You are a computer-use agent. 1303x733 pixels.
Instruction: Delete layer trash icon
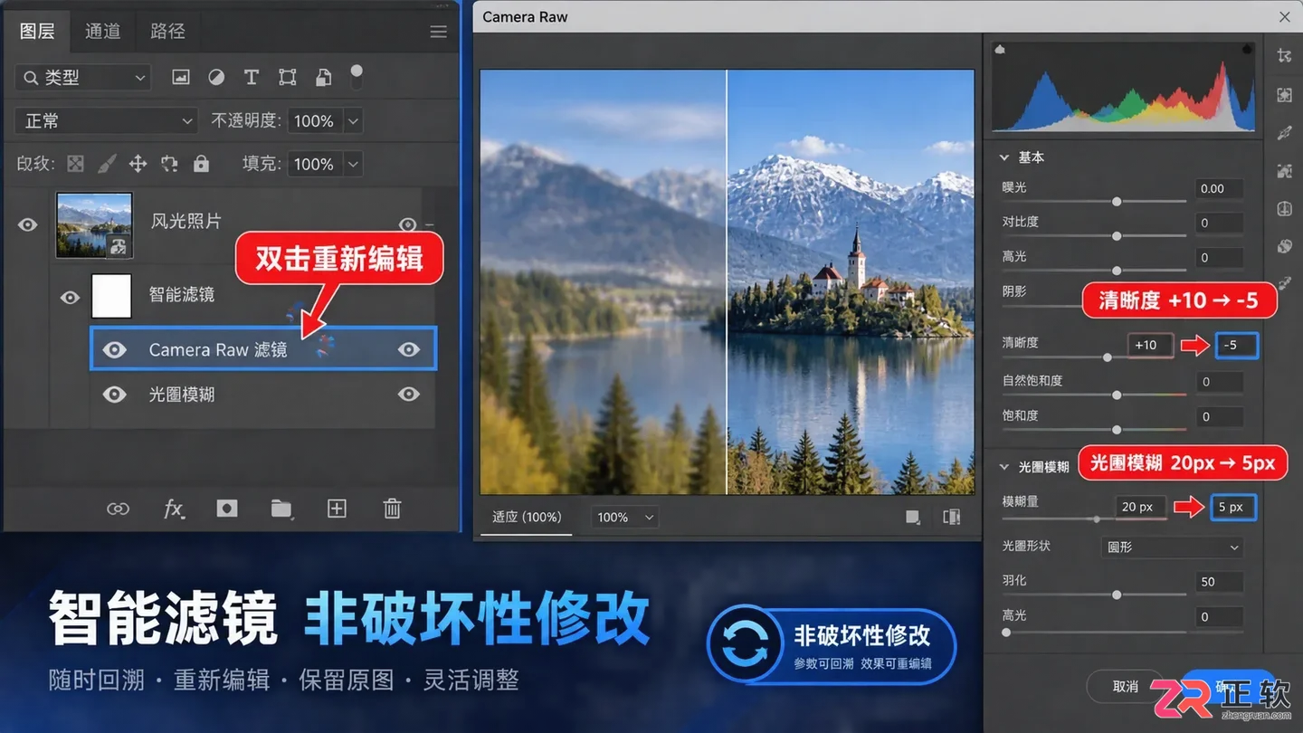click(x=392, y=509)
